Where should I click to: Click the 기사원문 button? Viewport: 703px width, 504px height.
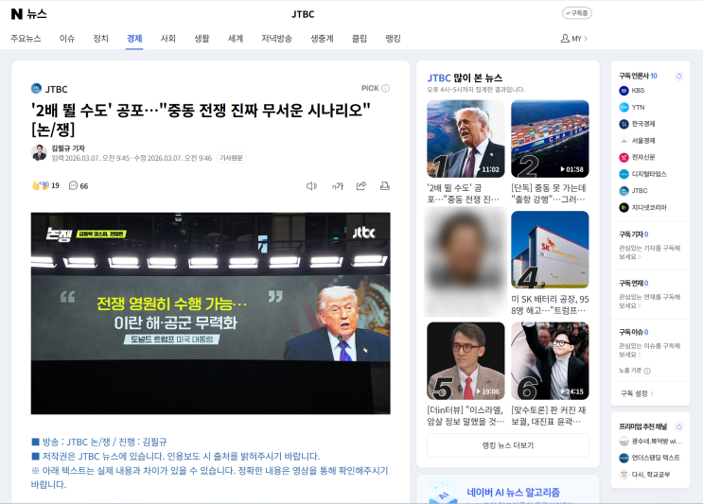pos(232,158)
